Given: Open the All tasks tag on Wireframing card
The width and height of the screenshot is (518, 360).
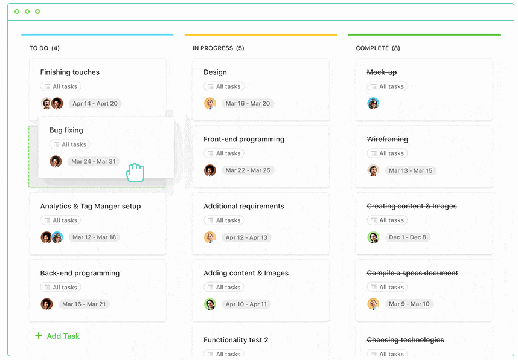Looking at the screenshot, I should [x=387, y=153].
